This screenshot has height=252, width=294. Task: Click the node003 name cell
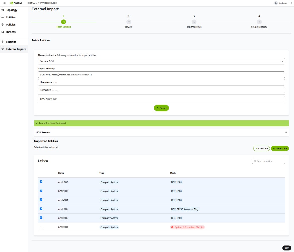point(63,191)
